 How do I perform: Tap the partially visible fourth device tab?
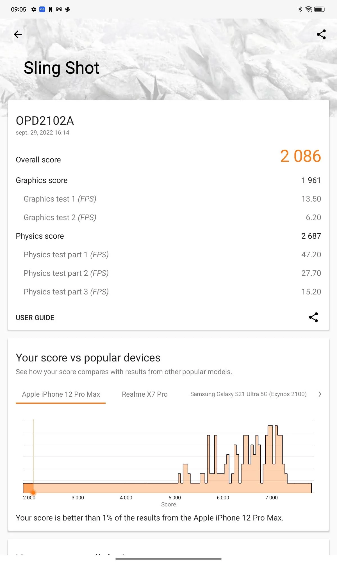coord(320,394)
